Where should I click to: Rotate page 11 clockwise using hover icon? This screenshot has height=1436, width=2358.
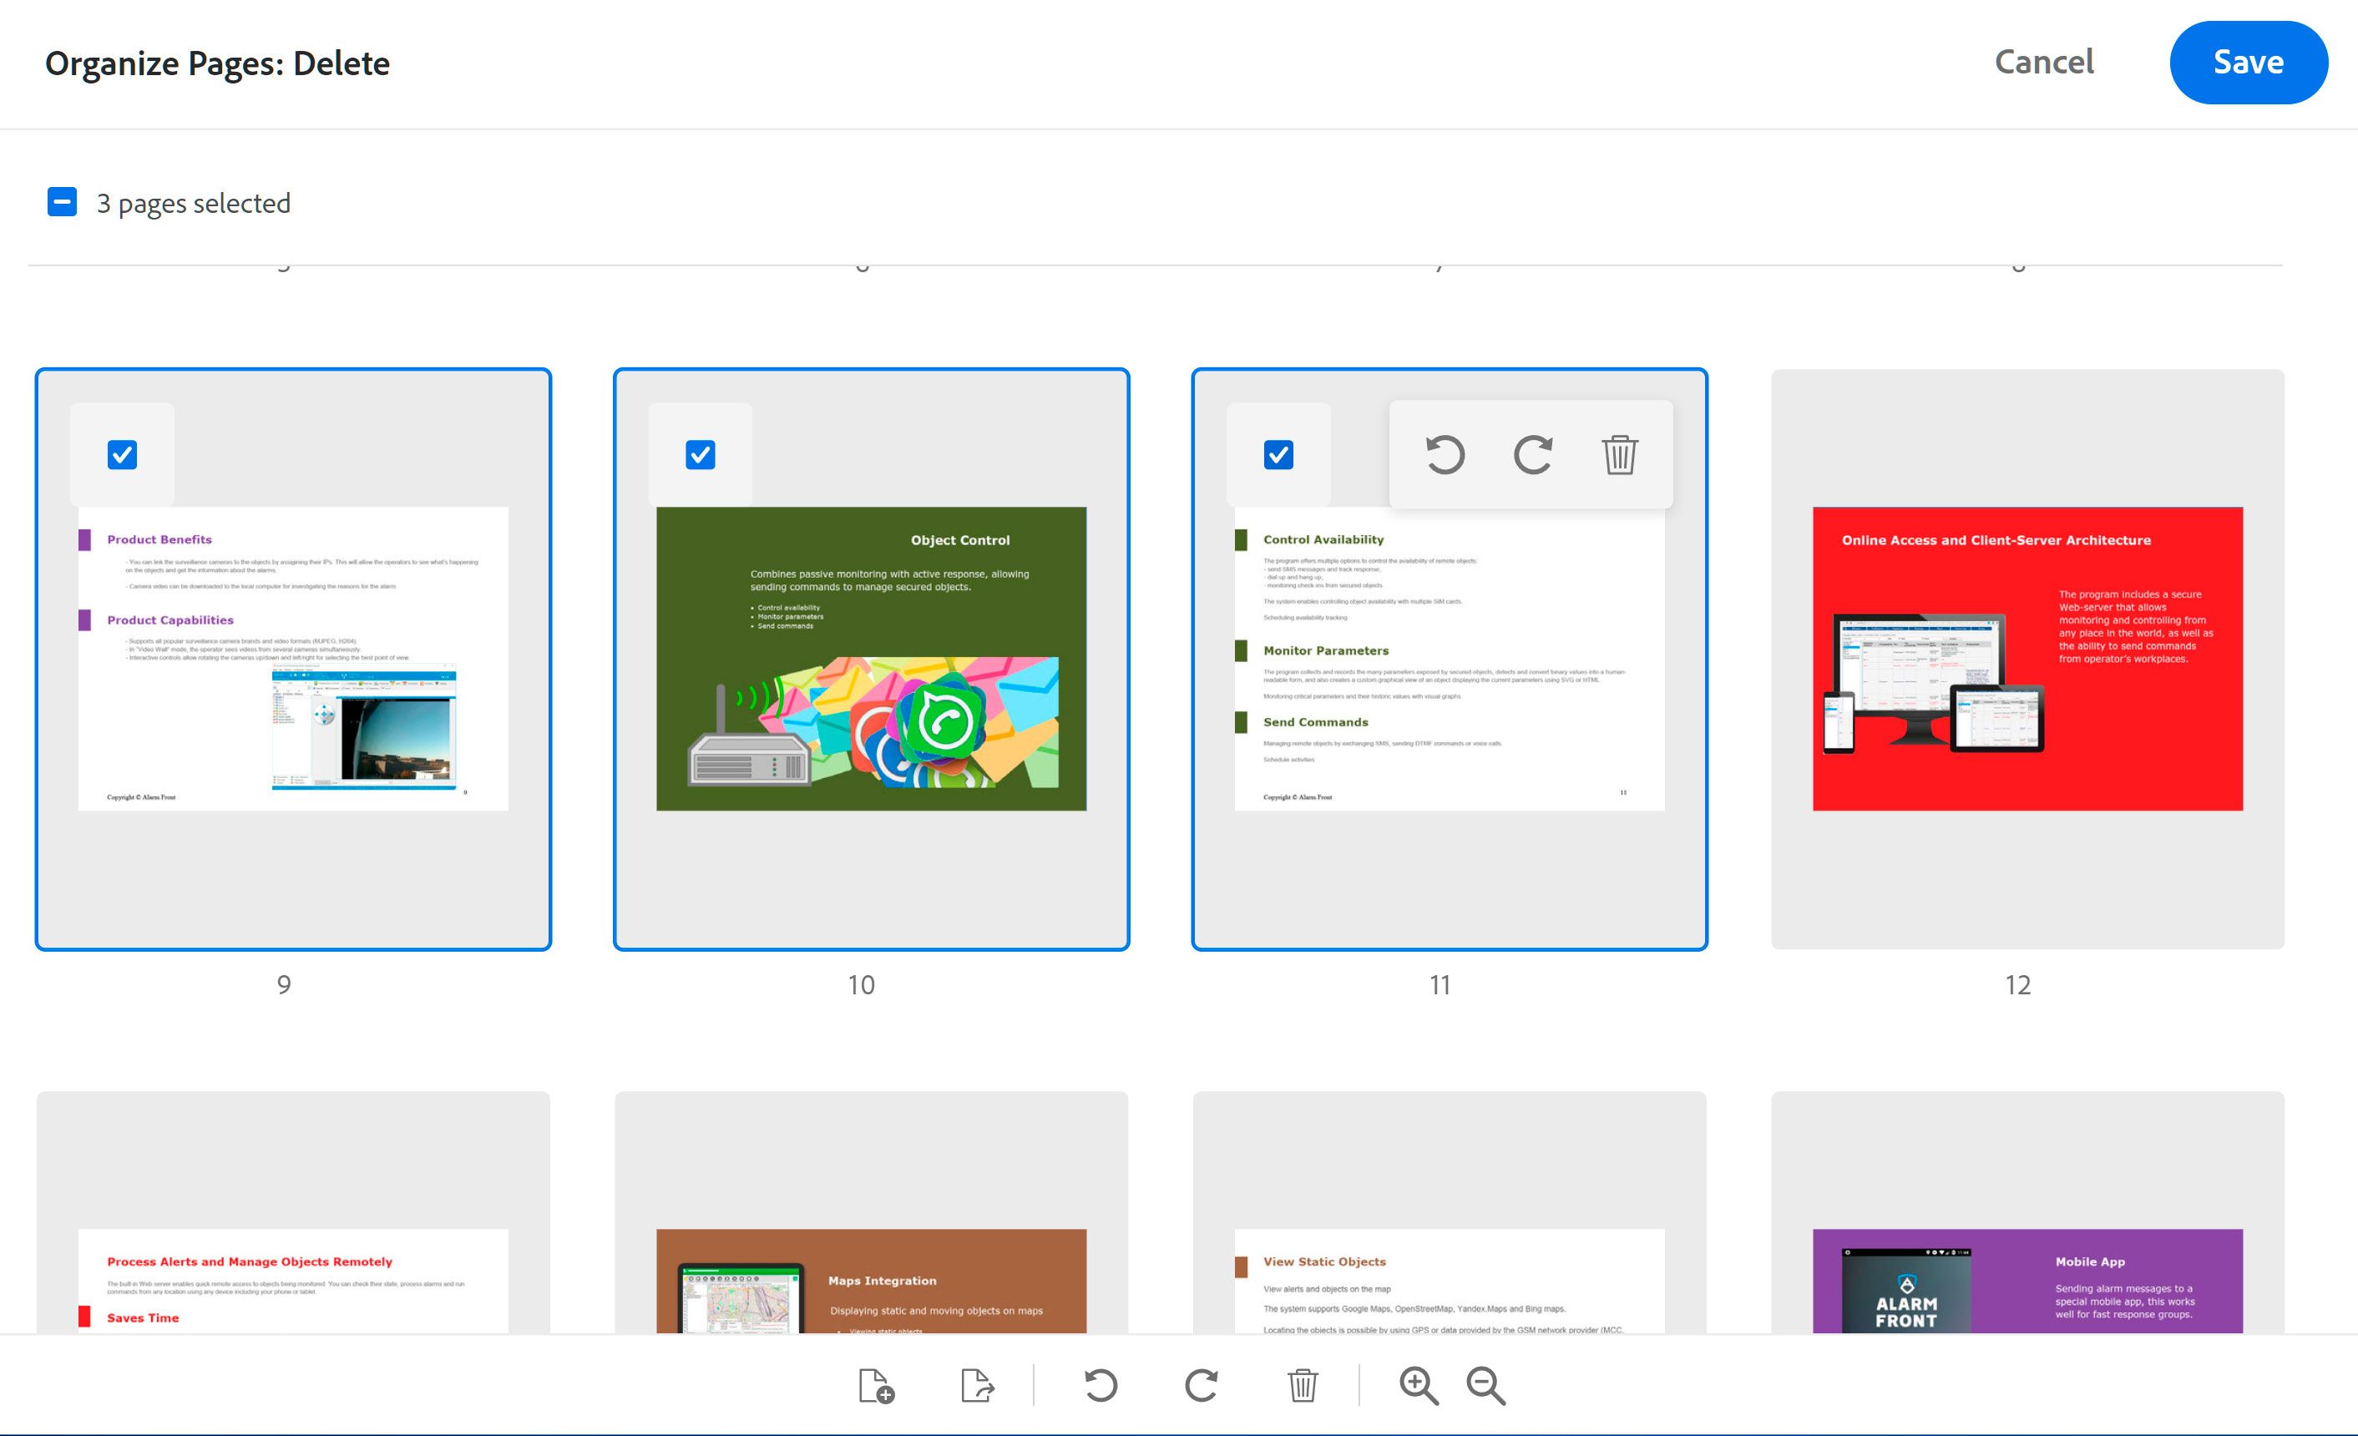tap(1532, 454)
